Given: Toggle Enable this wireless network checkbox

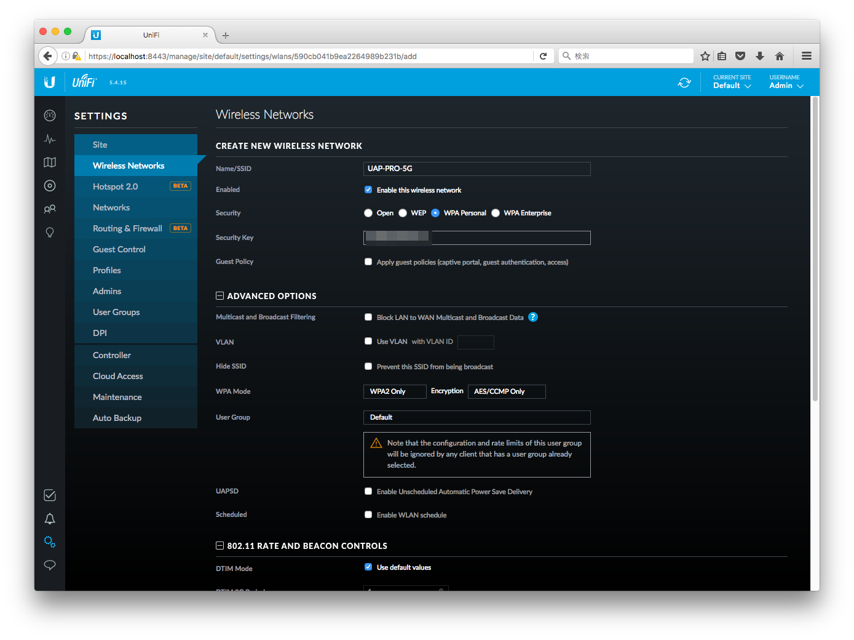Looking at the screenshot, I should [368, 190].
